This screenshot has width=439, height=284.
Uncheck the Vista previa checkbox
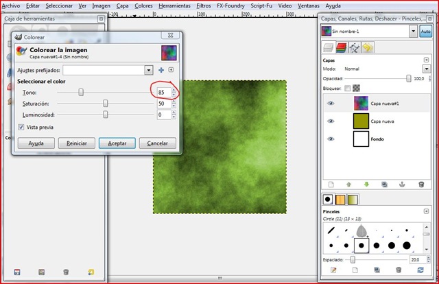(x=21, y=127)
